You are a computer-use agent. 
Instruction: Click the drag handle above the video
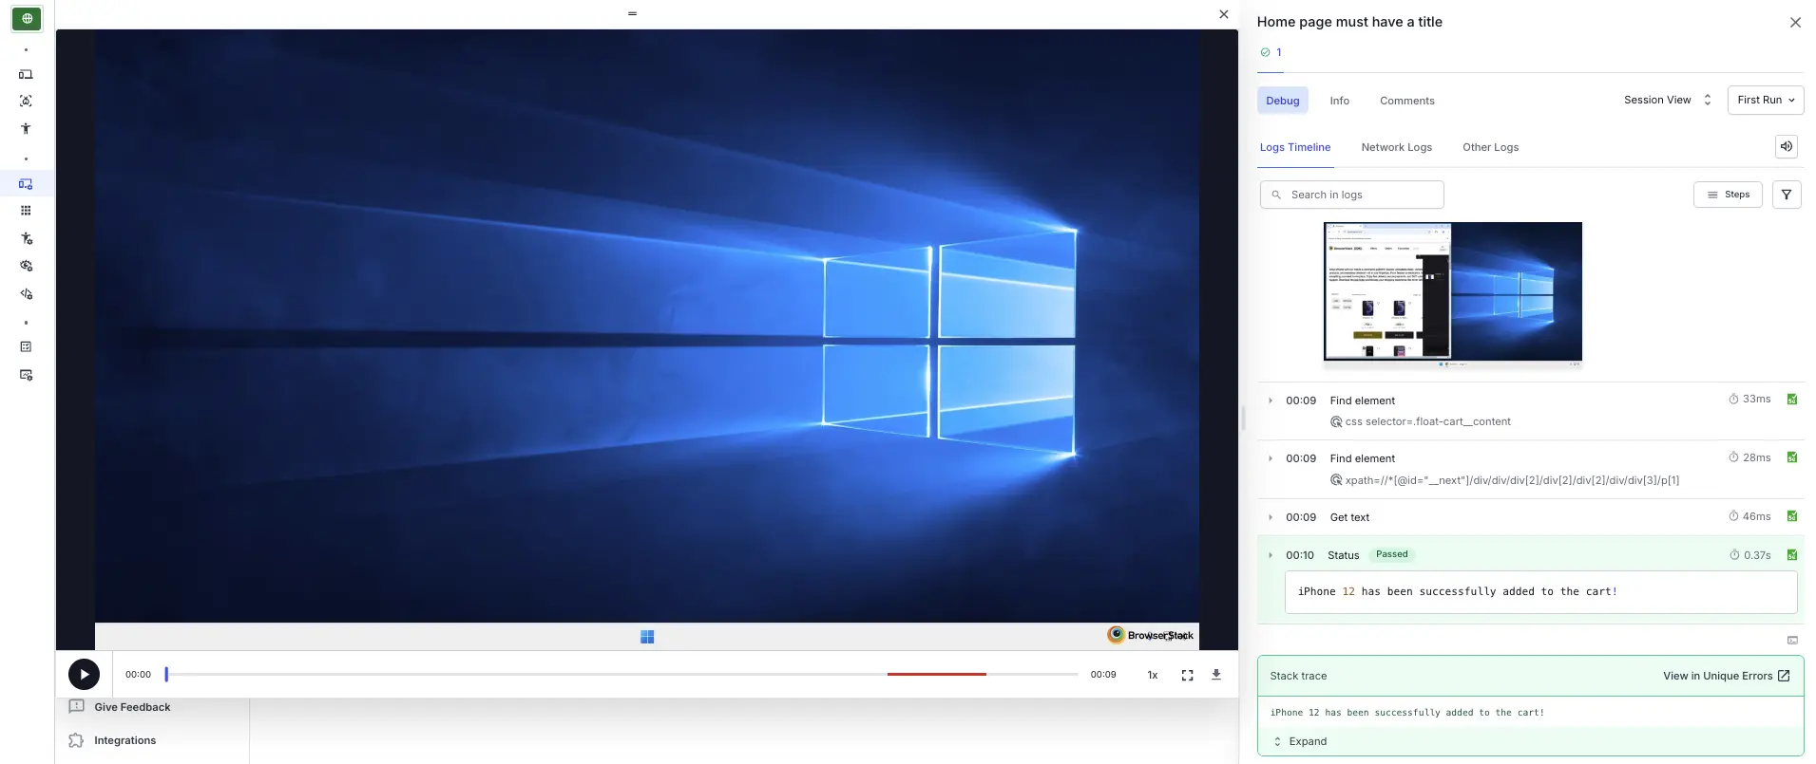tap(632, 13)
